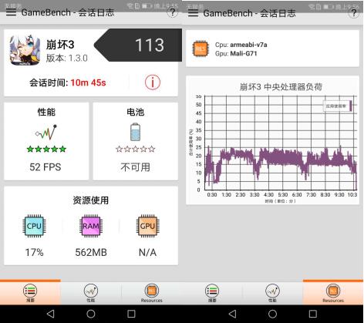Tap the Gpu: Mali-G71 text
The width and height of the screenshot is (364, 323).
pos(236,53)
